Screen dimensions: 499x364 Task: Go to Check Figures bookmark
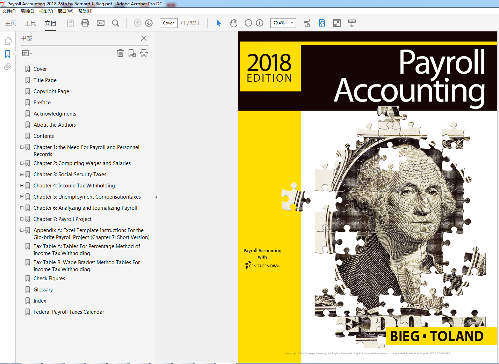(49, 278)
